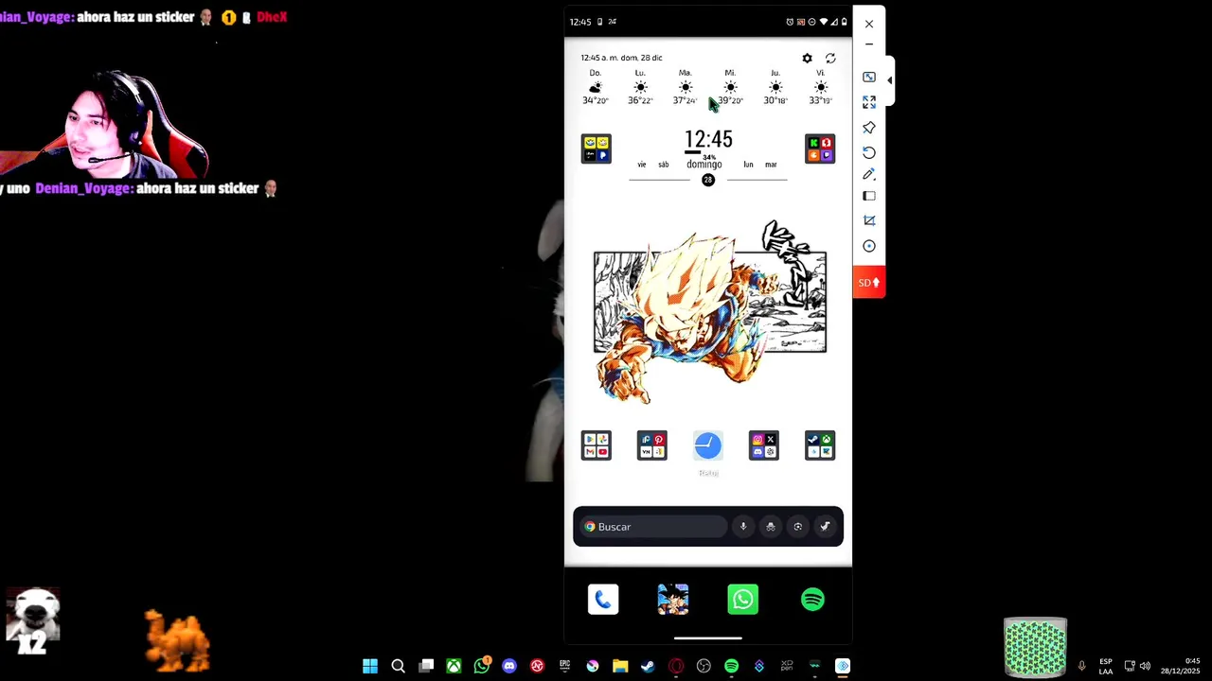Open the social folder with Instagram and X

tap(764, 445)
